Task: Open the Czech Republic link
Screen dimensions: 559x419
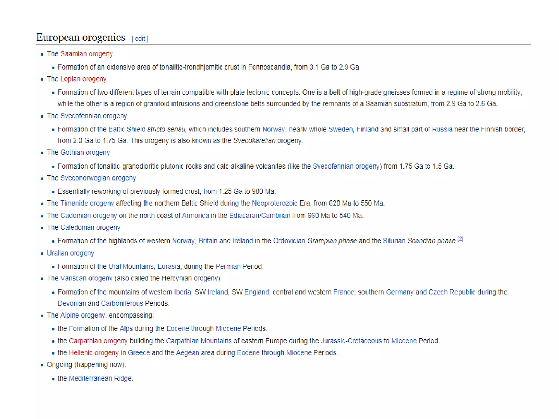Action: pyautogui.click(x=452, y=292)
